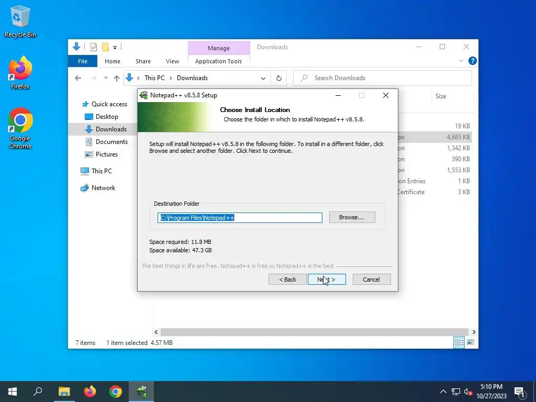Sort files by Size column header
The image size is (536, 402).
(x=453, y=96)
